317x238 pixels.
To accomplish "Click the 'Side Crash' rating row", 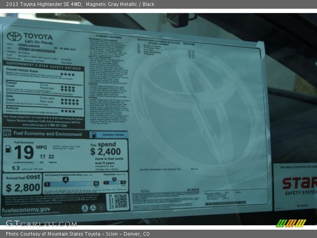I will [43, 100].
